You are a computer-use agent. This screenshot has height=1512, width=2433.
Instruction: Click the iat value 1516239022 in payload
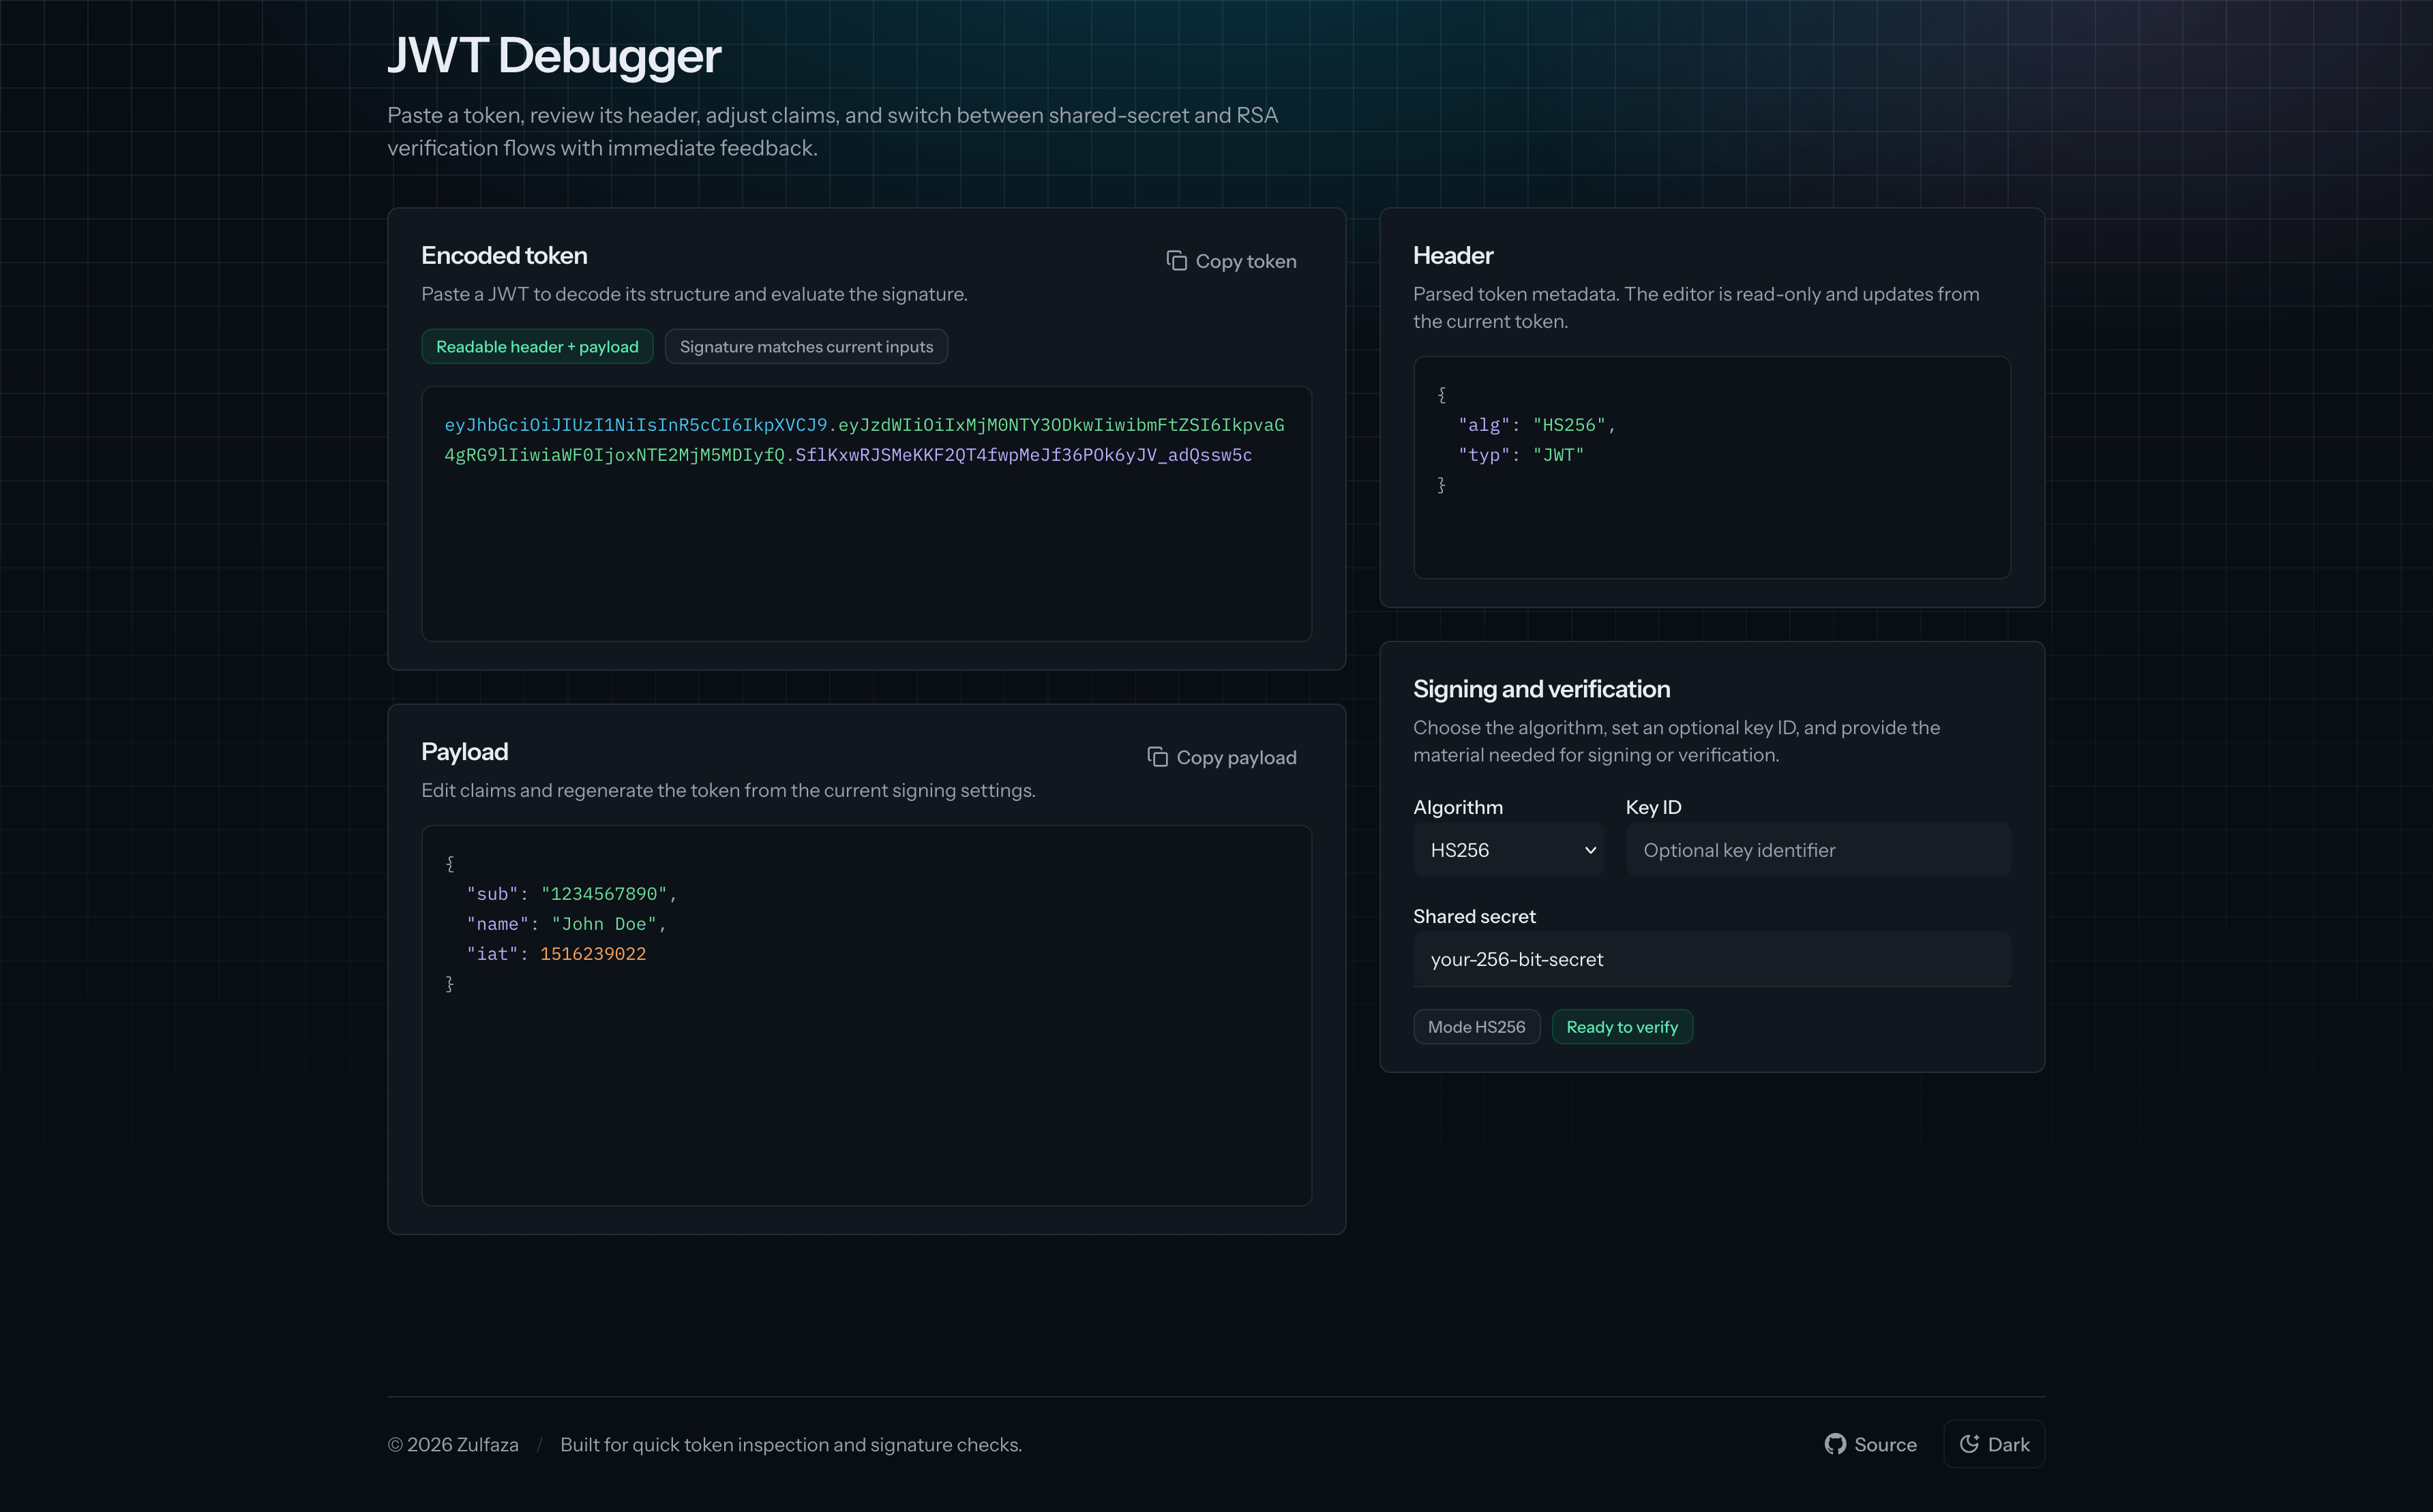pos(593,954)
